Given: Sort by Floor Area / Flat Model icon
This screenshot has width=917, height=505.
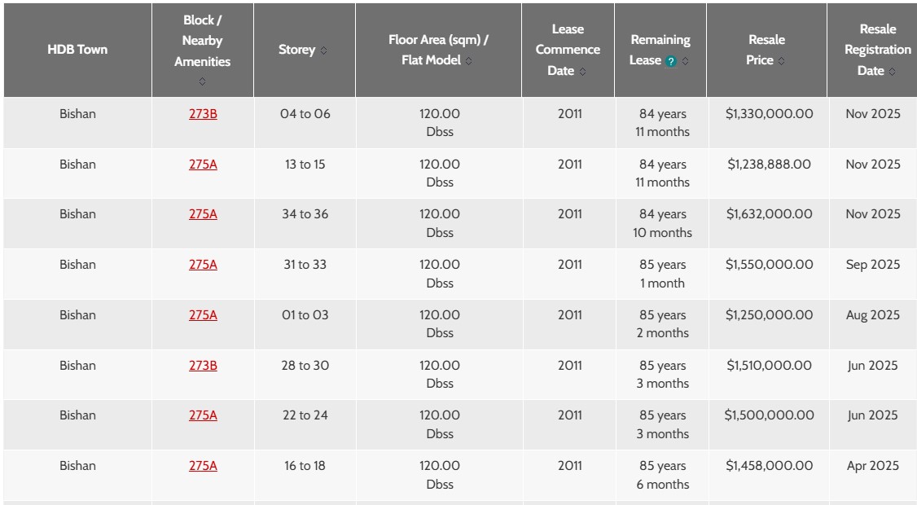Looking at the screenshot, I should (x=469, y=61).
